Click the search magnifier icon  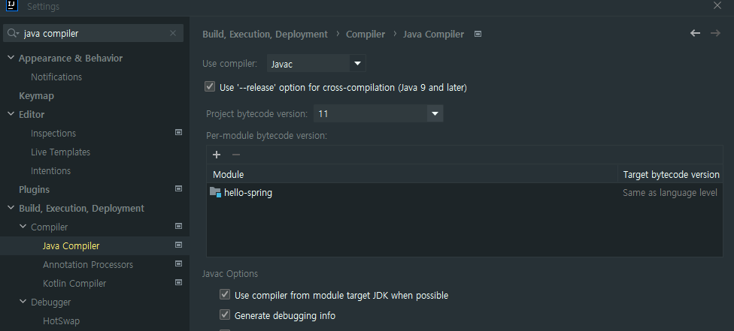coord(13,33)
